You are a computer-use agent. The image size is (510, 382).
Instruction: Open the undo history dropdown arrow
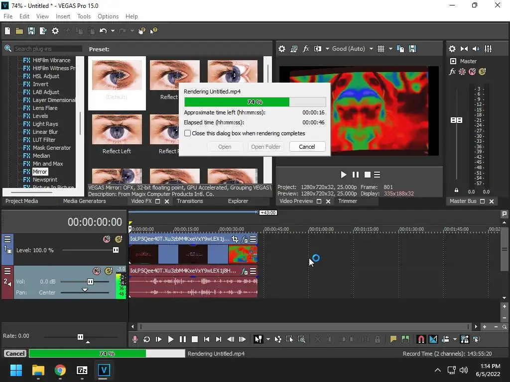click(x=113, y=31)
